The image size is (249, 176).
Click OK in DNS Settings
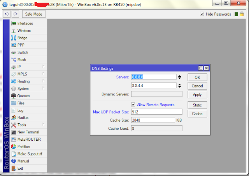coord(197,78)
